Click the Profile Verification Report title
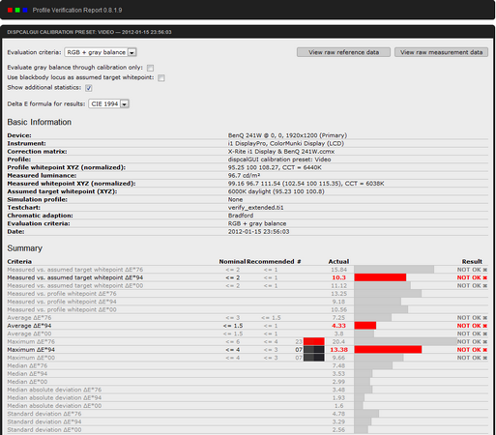This screenshot has height=435, width=496. [77, 10]
